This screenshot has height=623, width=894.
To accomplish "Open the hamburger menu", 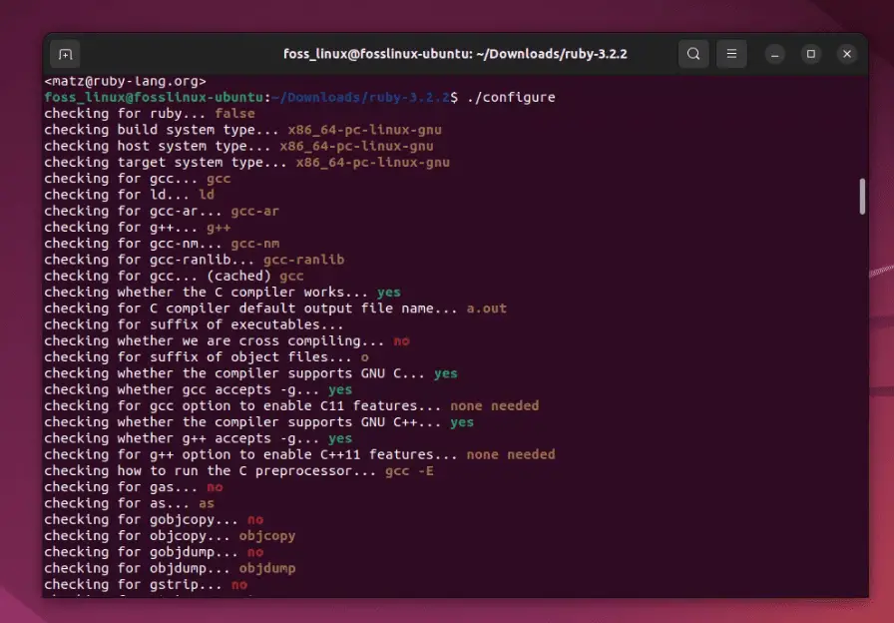I will [731, 54].
